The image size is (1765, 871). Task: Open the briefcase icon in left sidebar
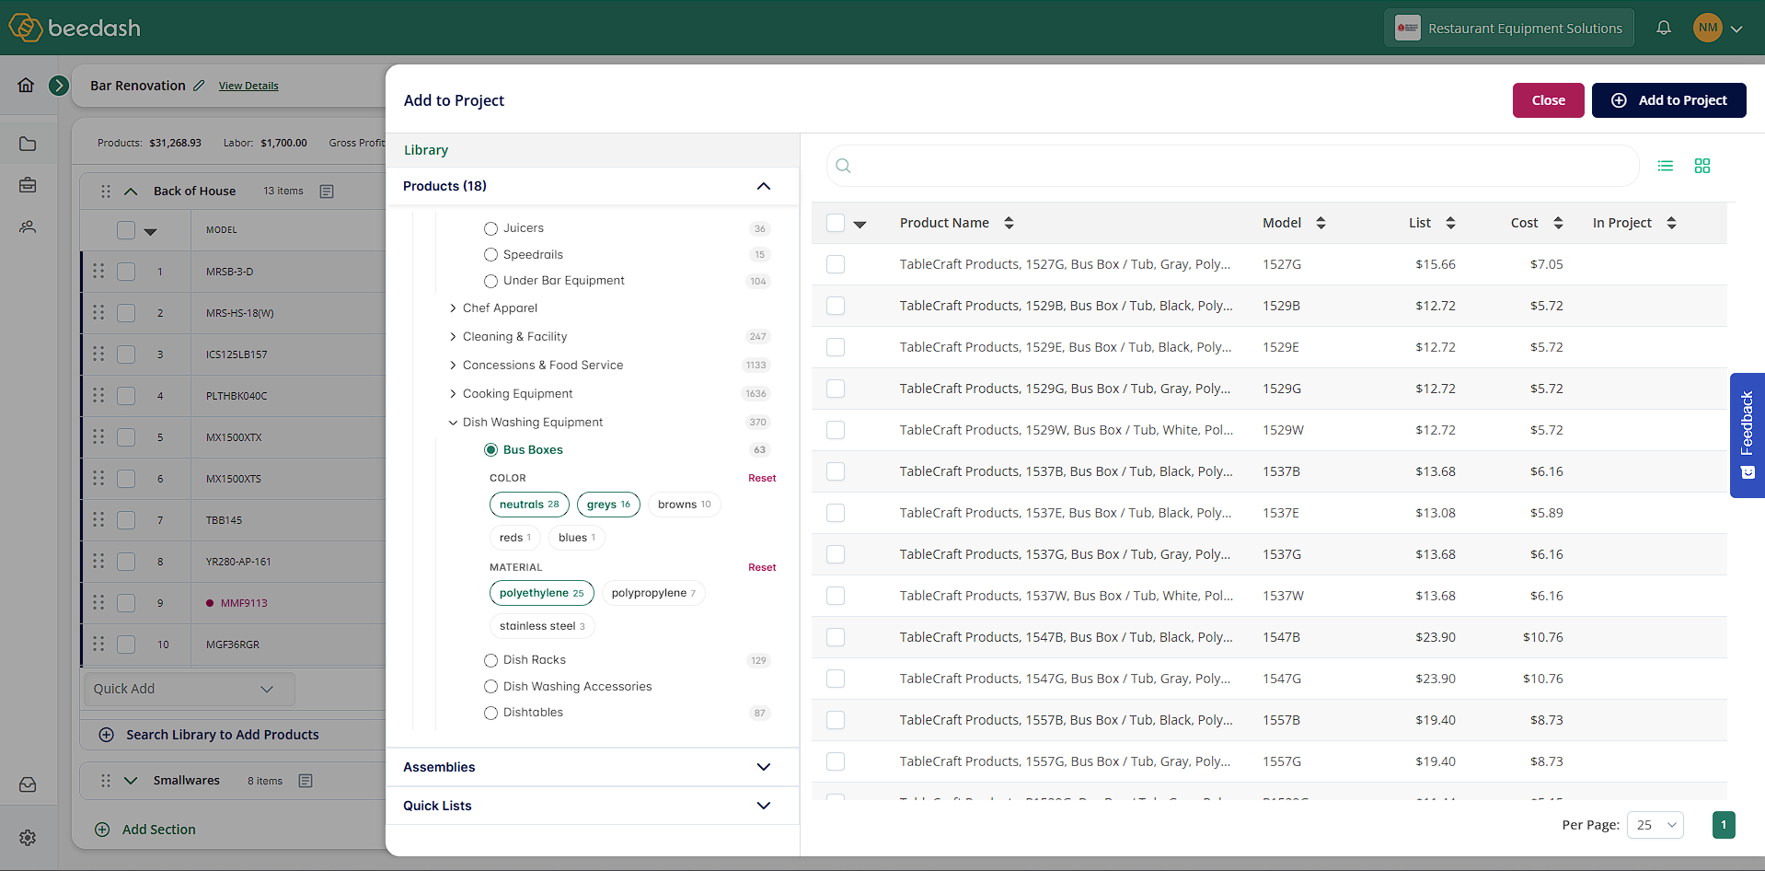pyautogui.click(x=28, y=185)
